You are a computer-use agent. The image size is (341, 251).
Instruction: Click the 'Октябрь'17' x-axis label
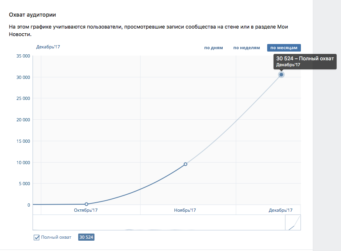tap(86, 210)
